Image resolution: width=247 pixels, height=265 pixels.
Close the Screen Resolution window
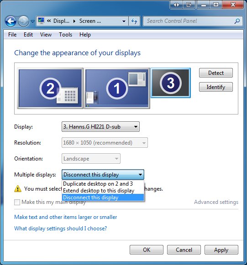pyautogui.click(x=233, y=5)
